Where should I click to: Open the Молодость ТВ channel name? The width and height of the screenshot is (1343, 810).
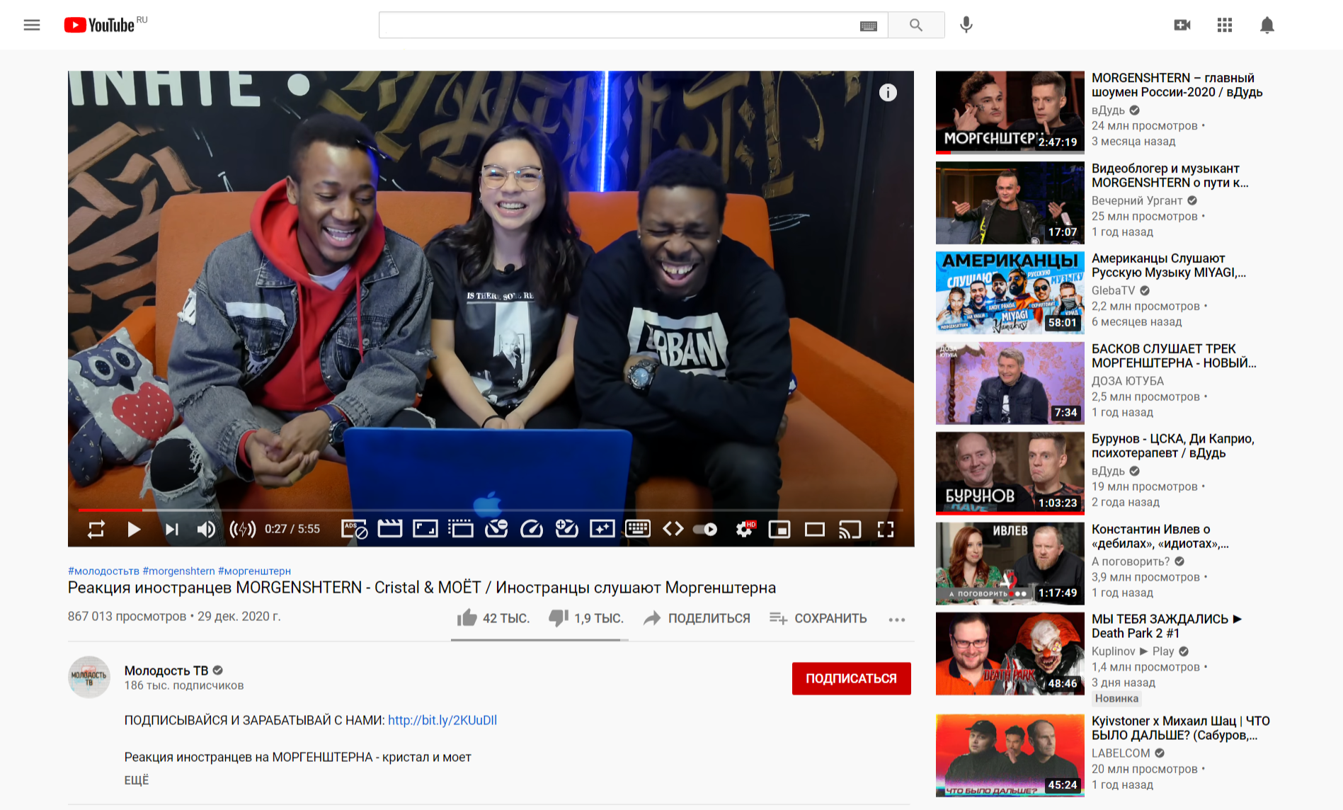click(x=166, y=671)
